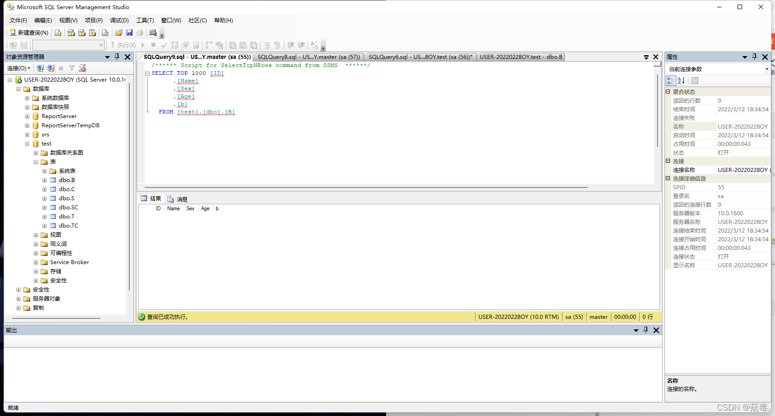Image resolution: width=775 pixels, height=416 pixels.
Task: Click the editor horizontal scrollbar
Action: [366, 187]
